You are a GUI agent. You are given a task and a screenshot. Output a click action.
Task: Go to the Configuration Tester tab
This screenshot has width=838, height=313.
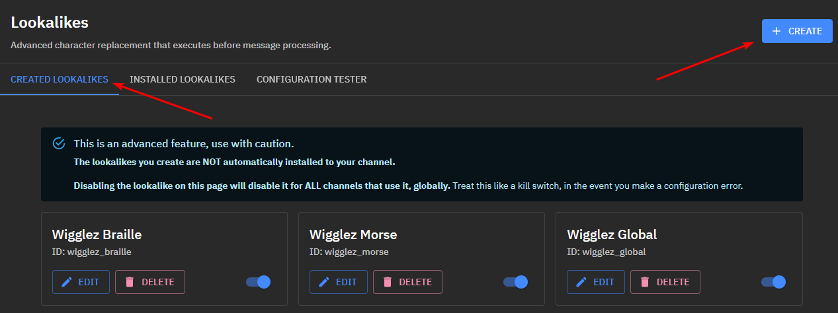(x=312, y=79)
